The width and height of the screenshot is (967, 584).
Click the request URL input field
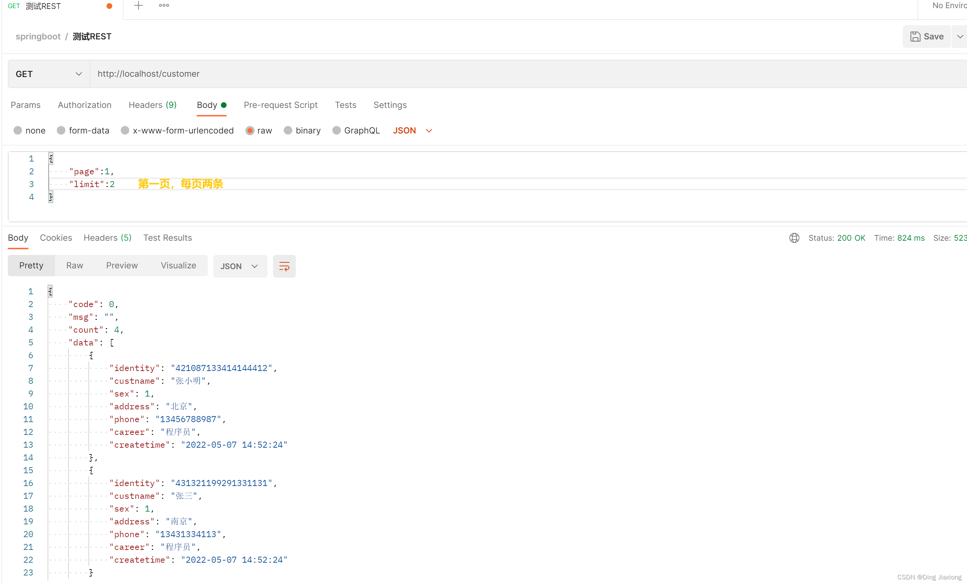click(x=528, y=74)
